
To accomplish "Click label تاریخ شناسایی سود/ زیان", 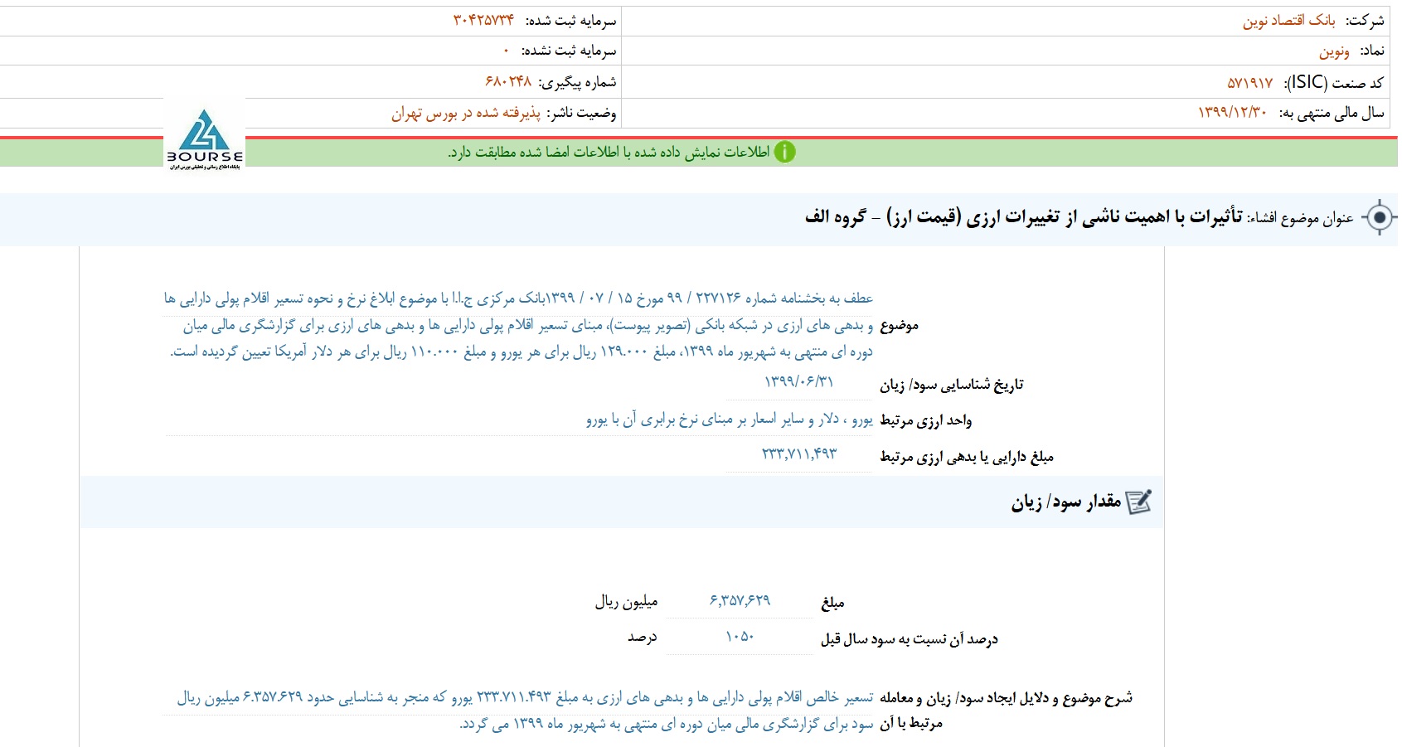I will click(x=952, y=385).
